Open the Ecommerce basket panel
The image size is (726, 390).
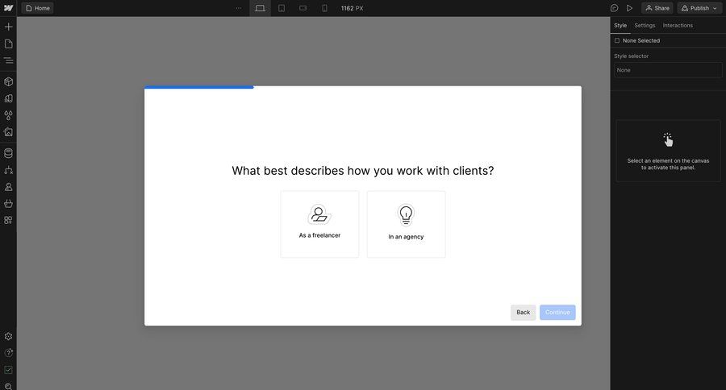coord(8,204)
